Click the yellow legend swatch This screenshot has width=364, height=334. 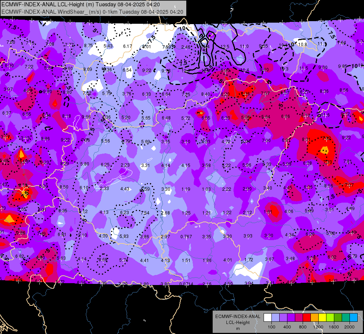tap(322, 318)
